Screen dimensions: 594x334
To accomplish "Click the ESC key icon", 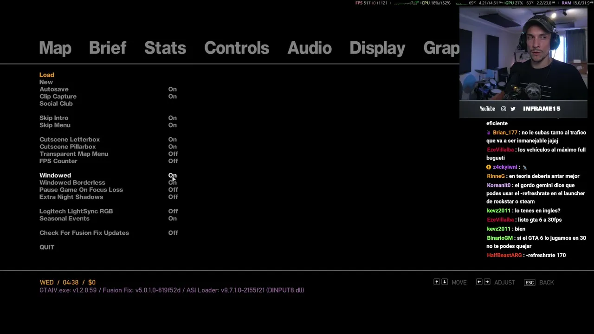I will coord(529,283).
